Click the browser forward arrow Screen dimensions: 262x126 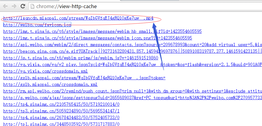[x=14, y=6]
